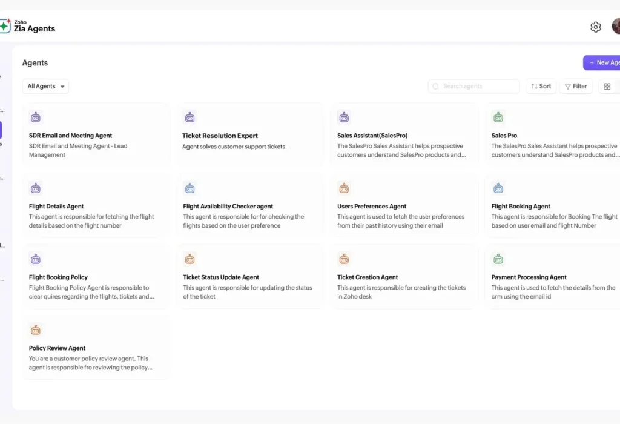
Task: Open Flight Booking Agent title
Action: click(x=521, y=206)
